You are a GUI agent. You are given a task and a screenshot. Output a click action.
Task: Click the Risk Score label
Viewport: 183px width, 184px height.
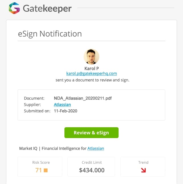point(41,162)
